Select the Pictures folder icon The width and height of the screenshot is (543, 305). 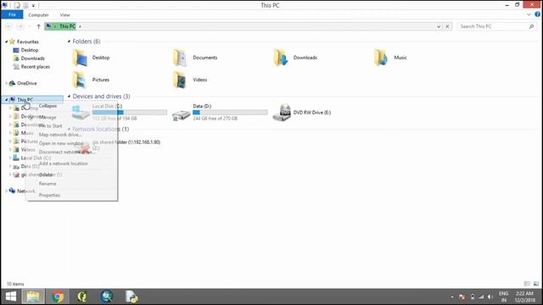(80, 80)
